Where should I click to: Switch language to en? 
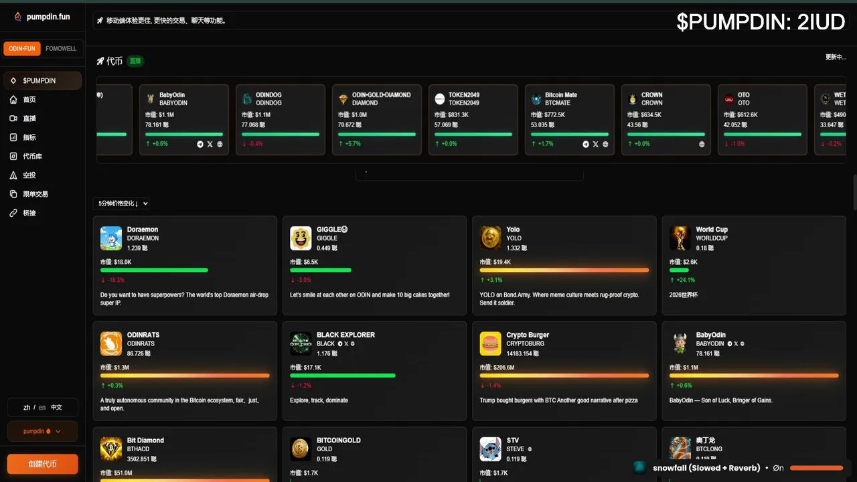(42, 407)
